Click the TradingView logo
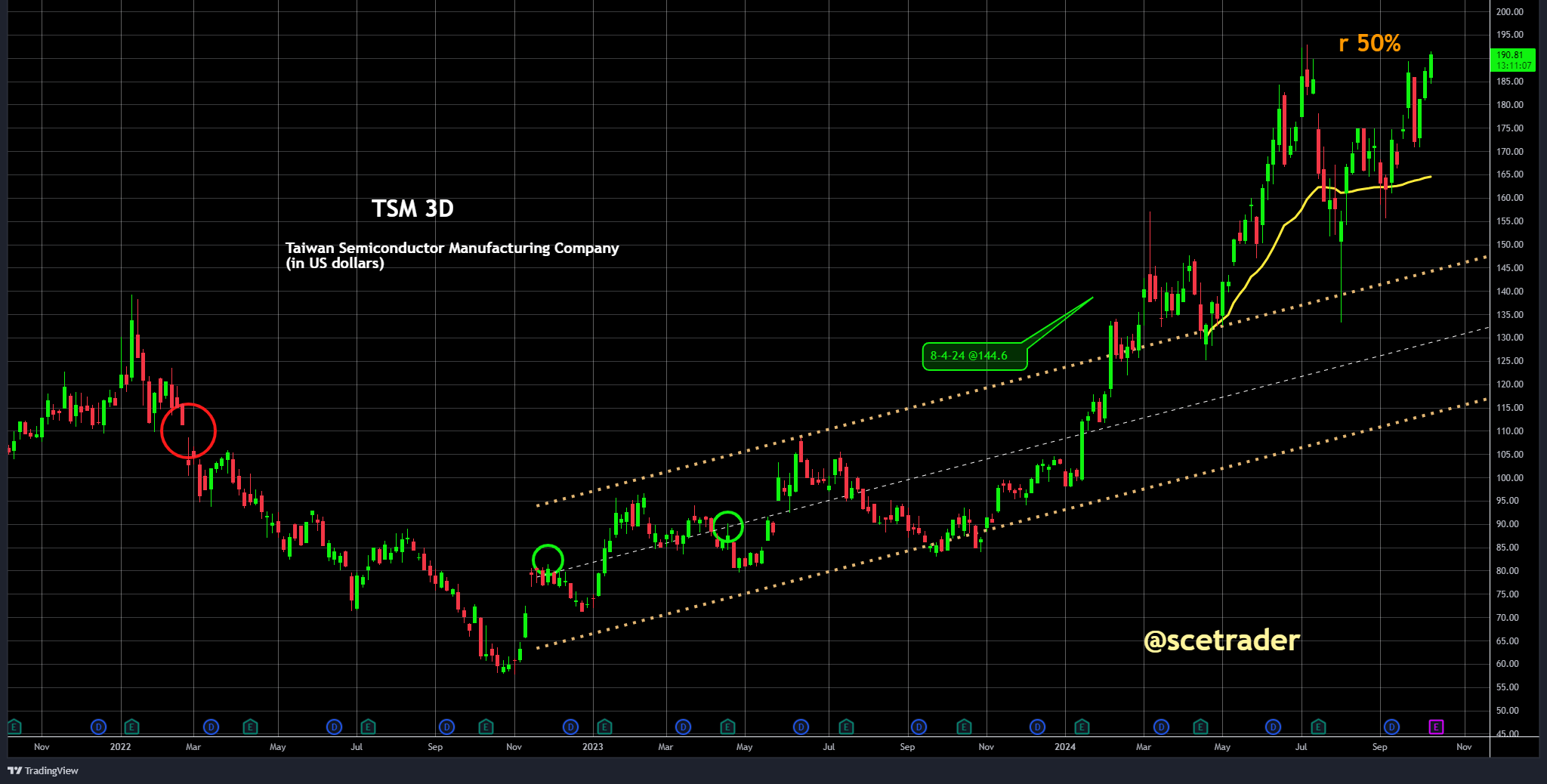 coord(43,770)
